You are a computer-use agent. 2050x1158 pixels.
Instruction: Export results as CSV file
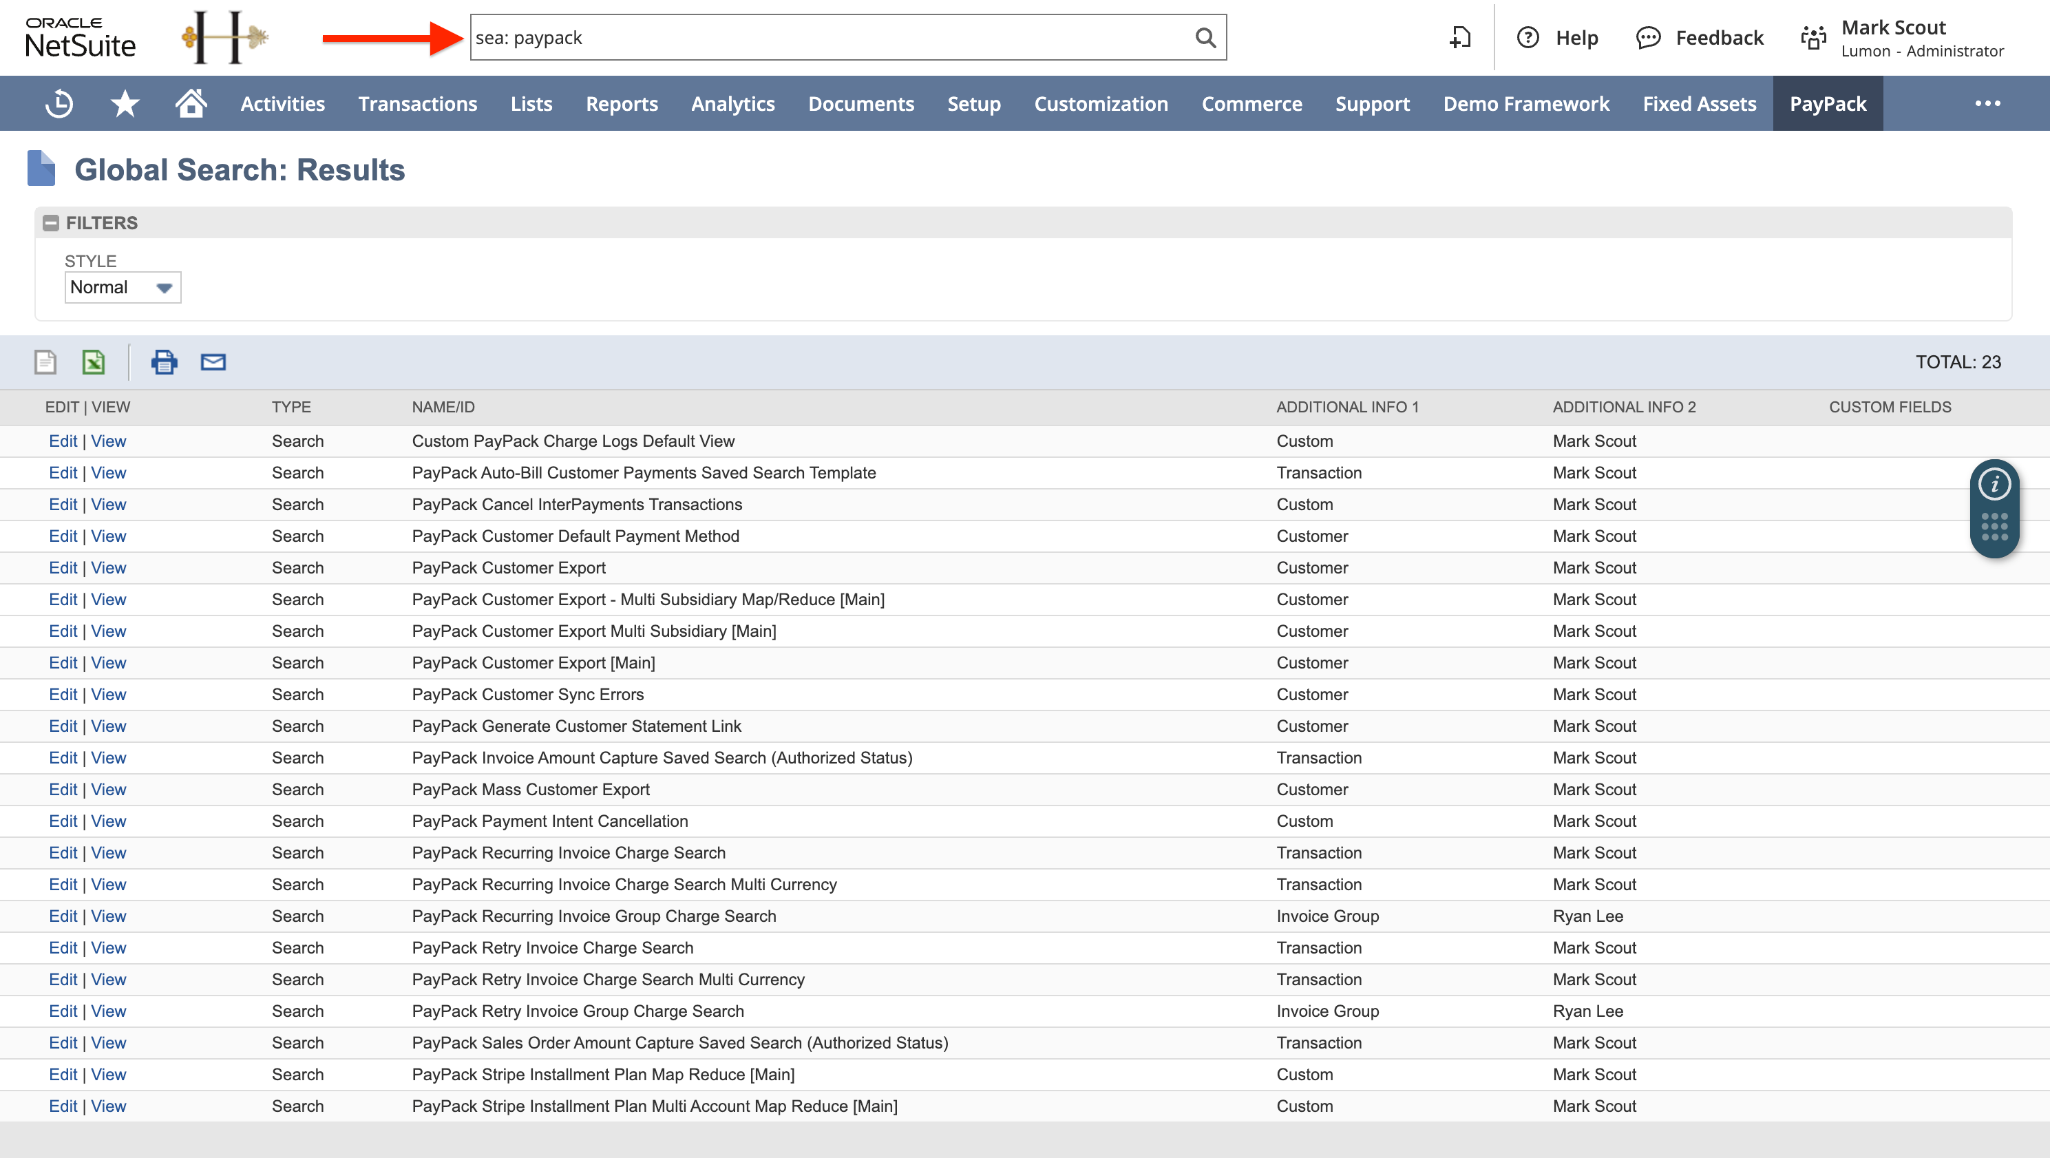45,361
